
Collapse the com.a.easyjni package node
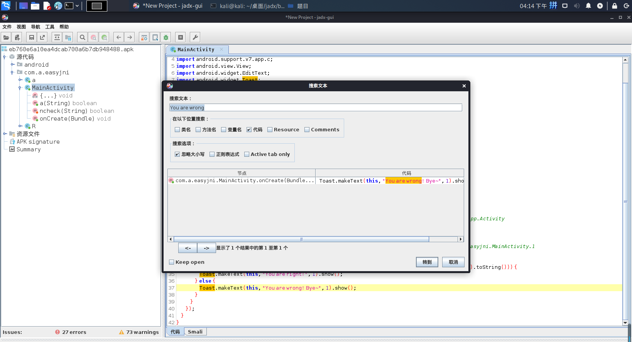(12, 72)
